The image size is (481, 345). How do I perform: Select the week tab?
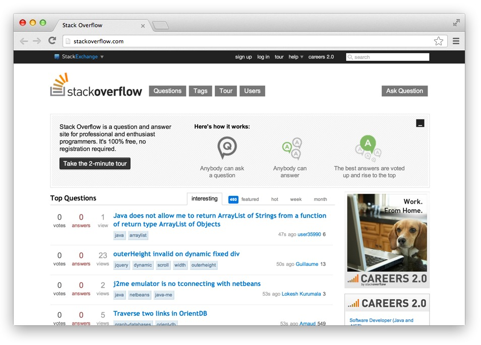tap(296, 199)
